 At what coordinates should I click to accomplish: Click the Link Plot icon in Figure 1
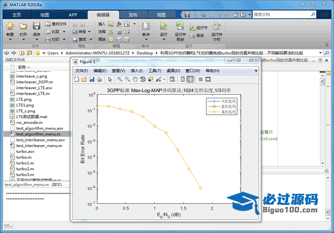pyautogui.click(x=172, y=79)
